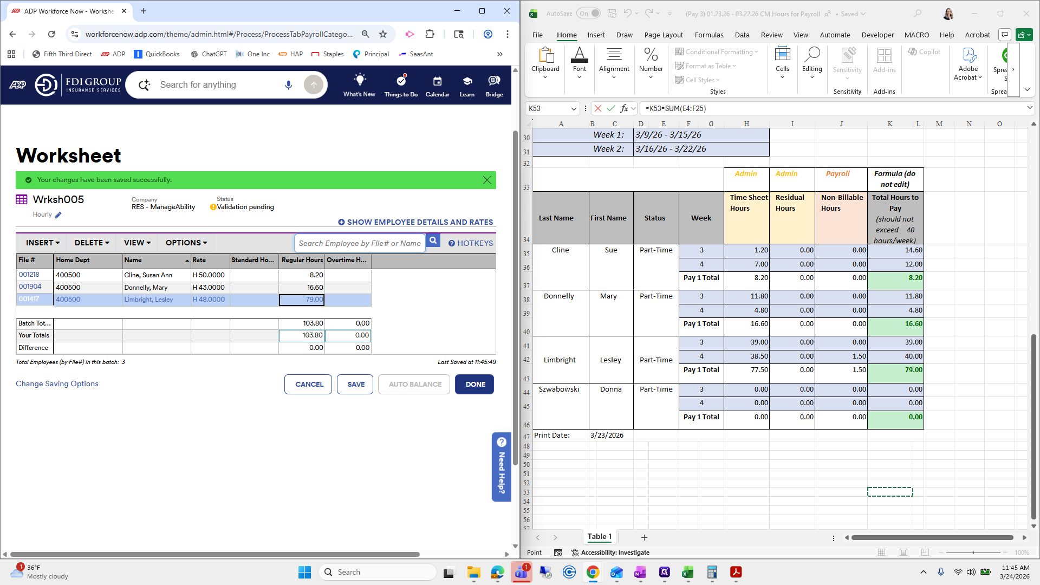Click the microphone icon in ADP search
This screenshot has height=585, width=1040.
click(288, 85)
